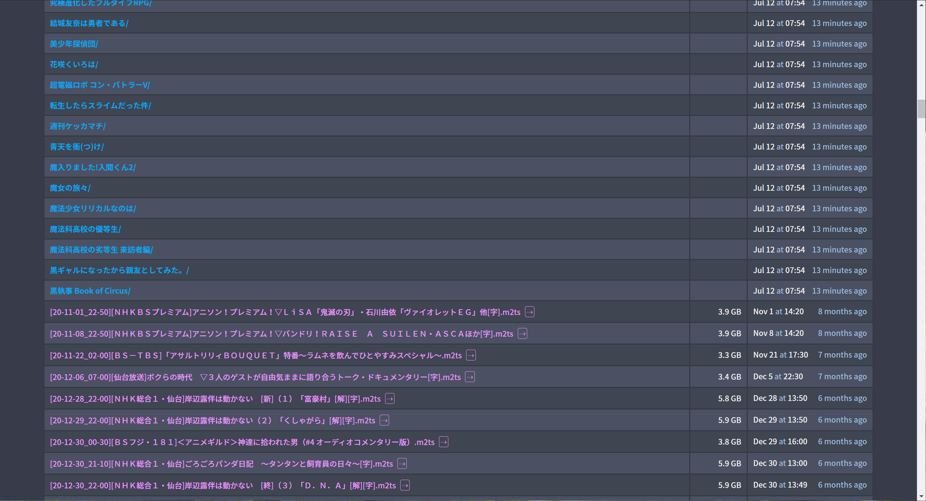Click arrow icon beside ボクらの時代 file
Screen dimensions: 926x501
(x=470, y=377)
